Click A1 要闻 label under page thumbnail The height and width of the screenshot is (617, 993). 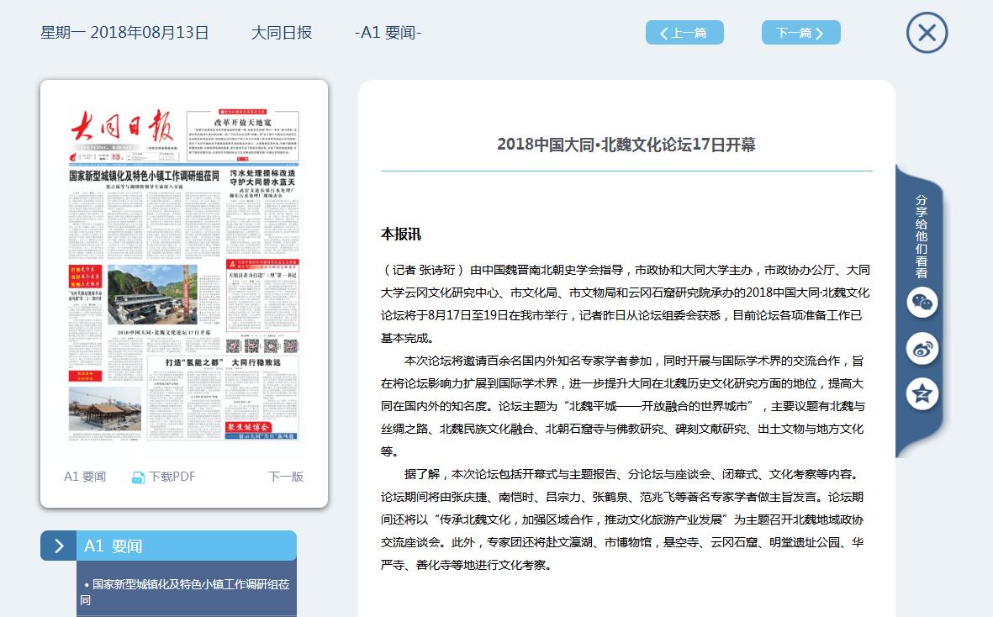(85, 477)
